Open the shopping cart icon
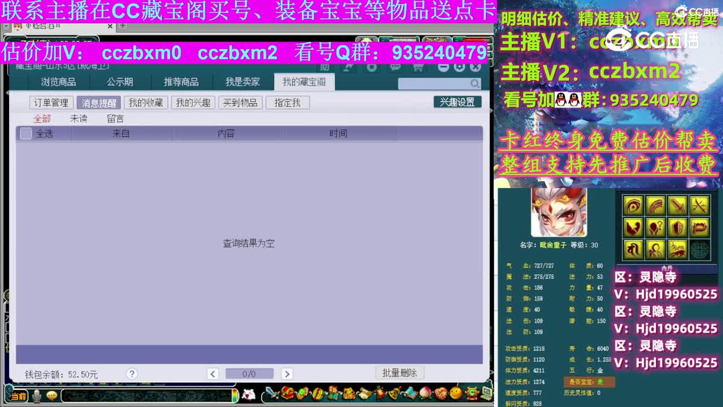The width and height of the screenshot is (723, 407). (419, 67)
